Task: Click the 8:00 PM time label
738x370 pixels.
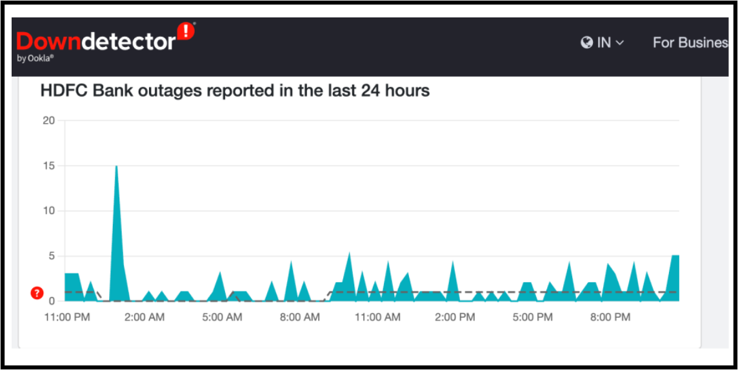Action: click(x=610, y=317)
